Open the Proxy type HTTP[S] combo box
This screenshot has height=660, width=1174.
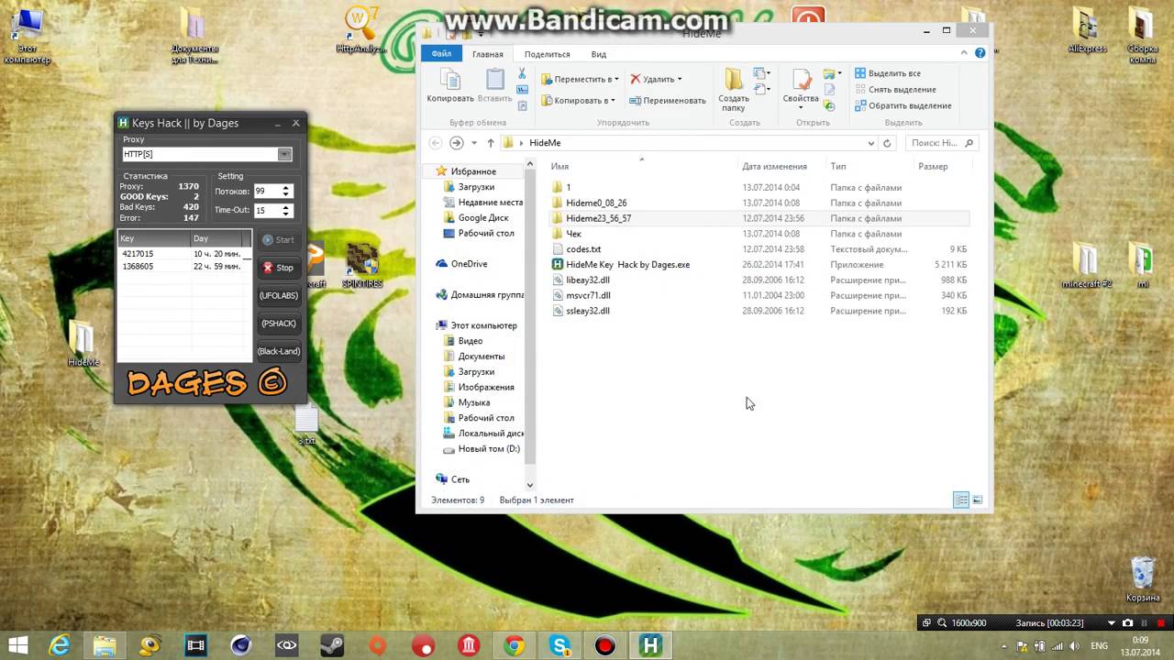(207, 154)
